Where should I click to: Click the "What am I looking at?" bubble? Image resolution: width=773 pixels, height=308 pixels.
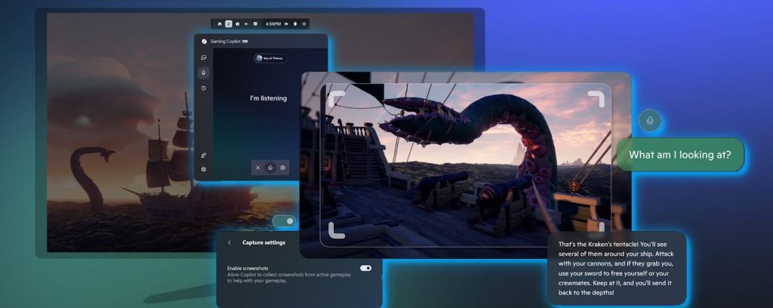tap(680, 155)
